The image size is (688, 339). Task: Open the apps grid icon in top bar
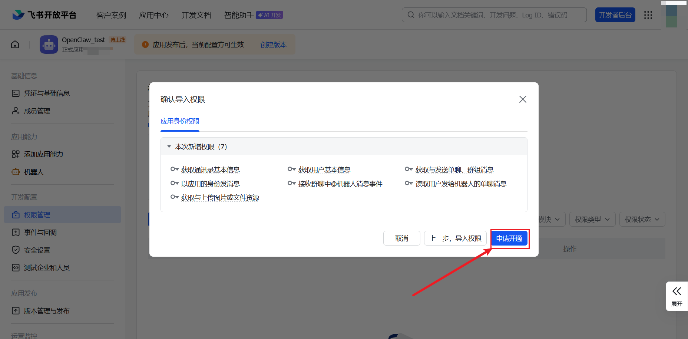pyautogui.click(x=648, y=15)
